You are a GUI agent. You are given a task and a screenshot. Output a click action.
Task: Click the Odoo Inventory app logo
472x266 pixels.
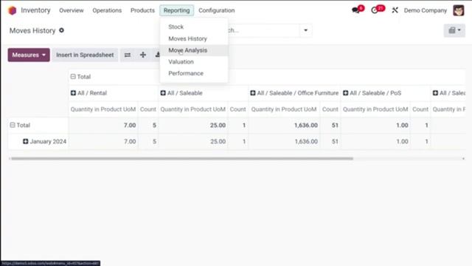click(12, 10)
